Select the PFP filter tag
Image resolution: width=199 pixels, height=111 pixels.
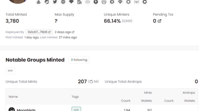coord(10,71)
